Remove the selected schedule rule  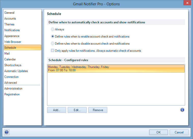[x=98, y=110]
